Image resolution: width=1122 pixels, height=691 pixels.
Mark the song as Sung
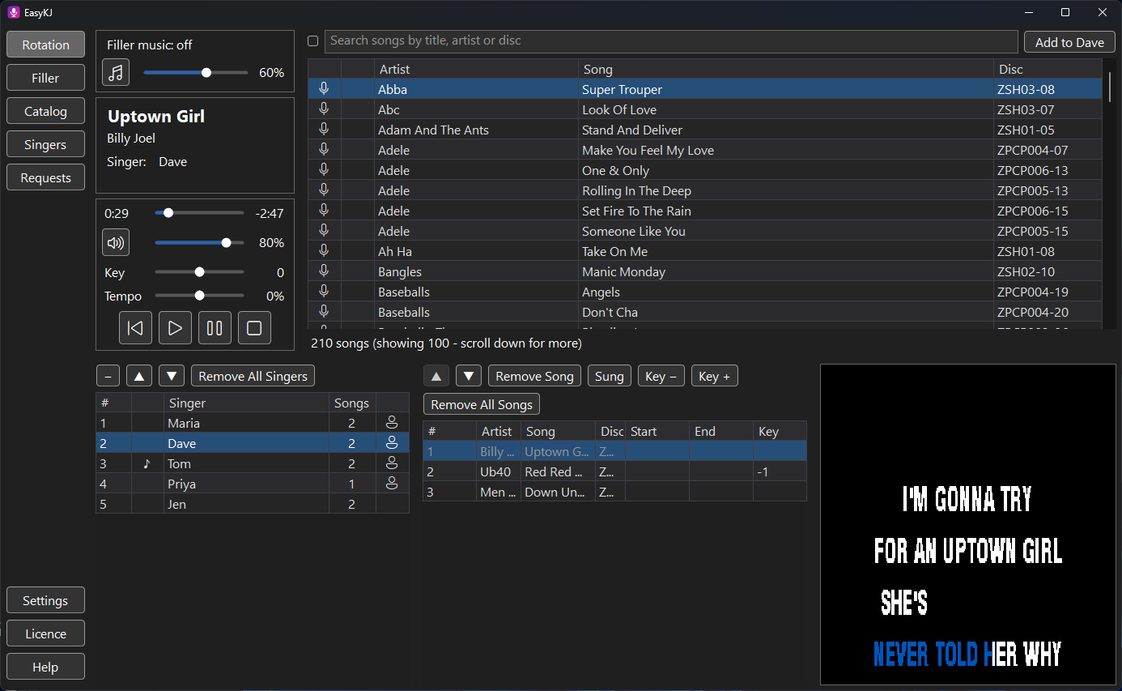pos(610,376)
